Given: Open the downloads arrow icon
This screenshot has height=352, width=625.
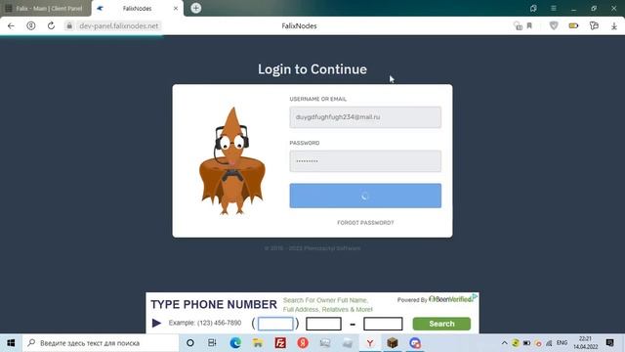Looking at the screenshot, I should [x=614, y=26].
